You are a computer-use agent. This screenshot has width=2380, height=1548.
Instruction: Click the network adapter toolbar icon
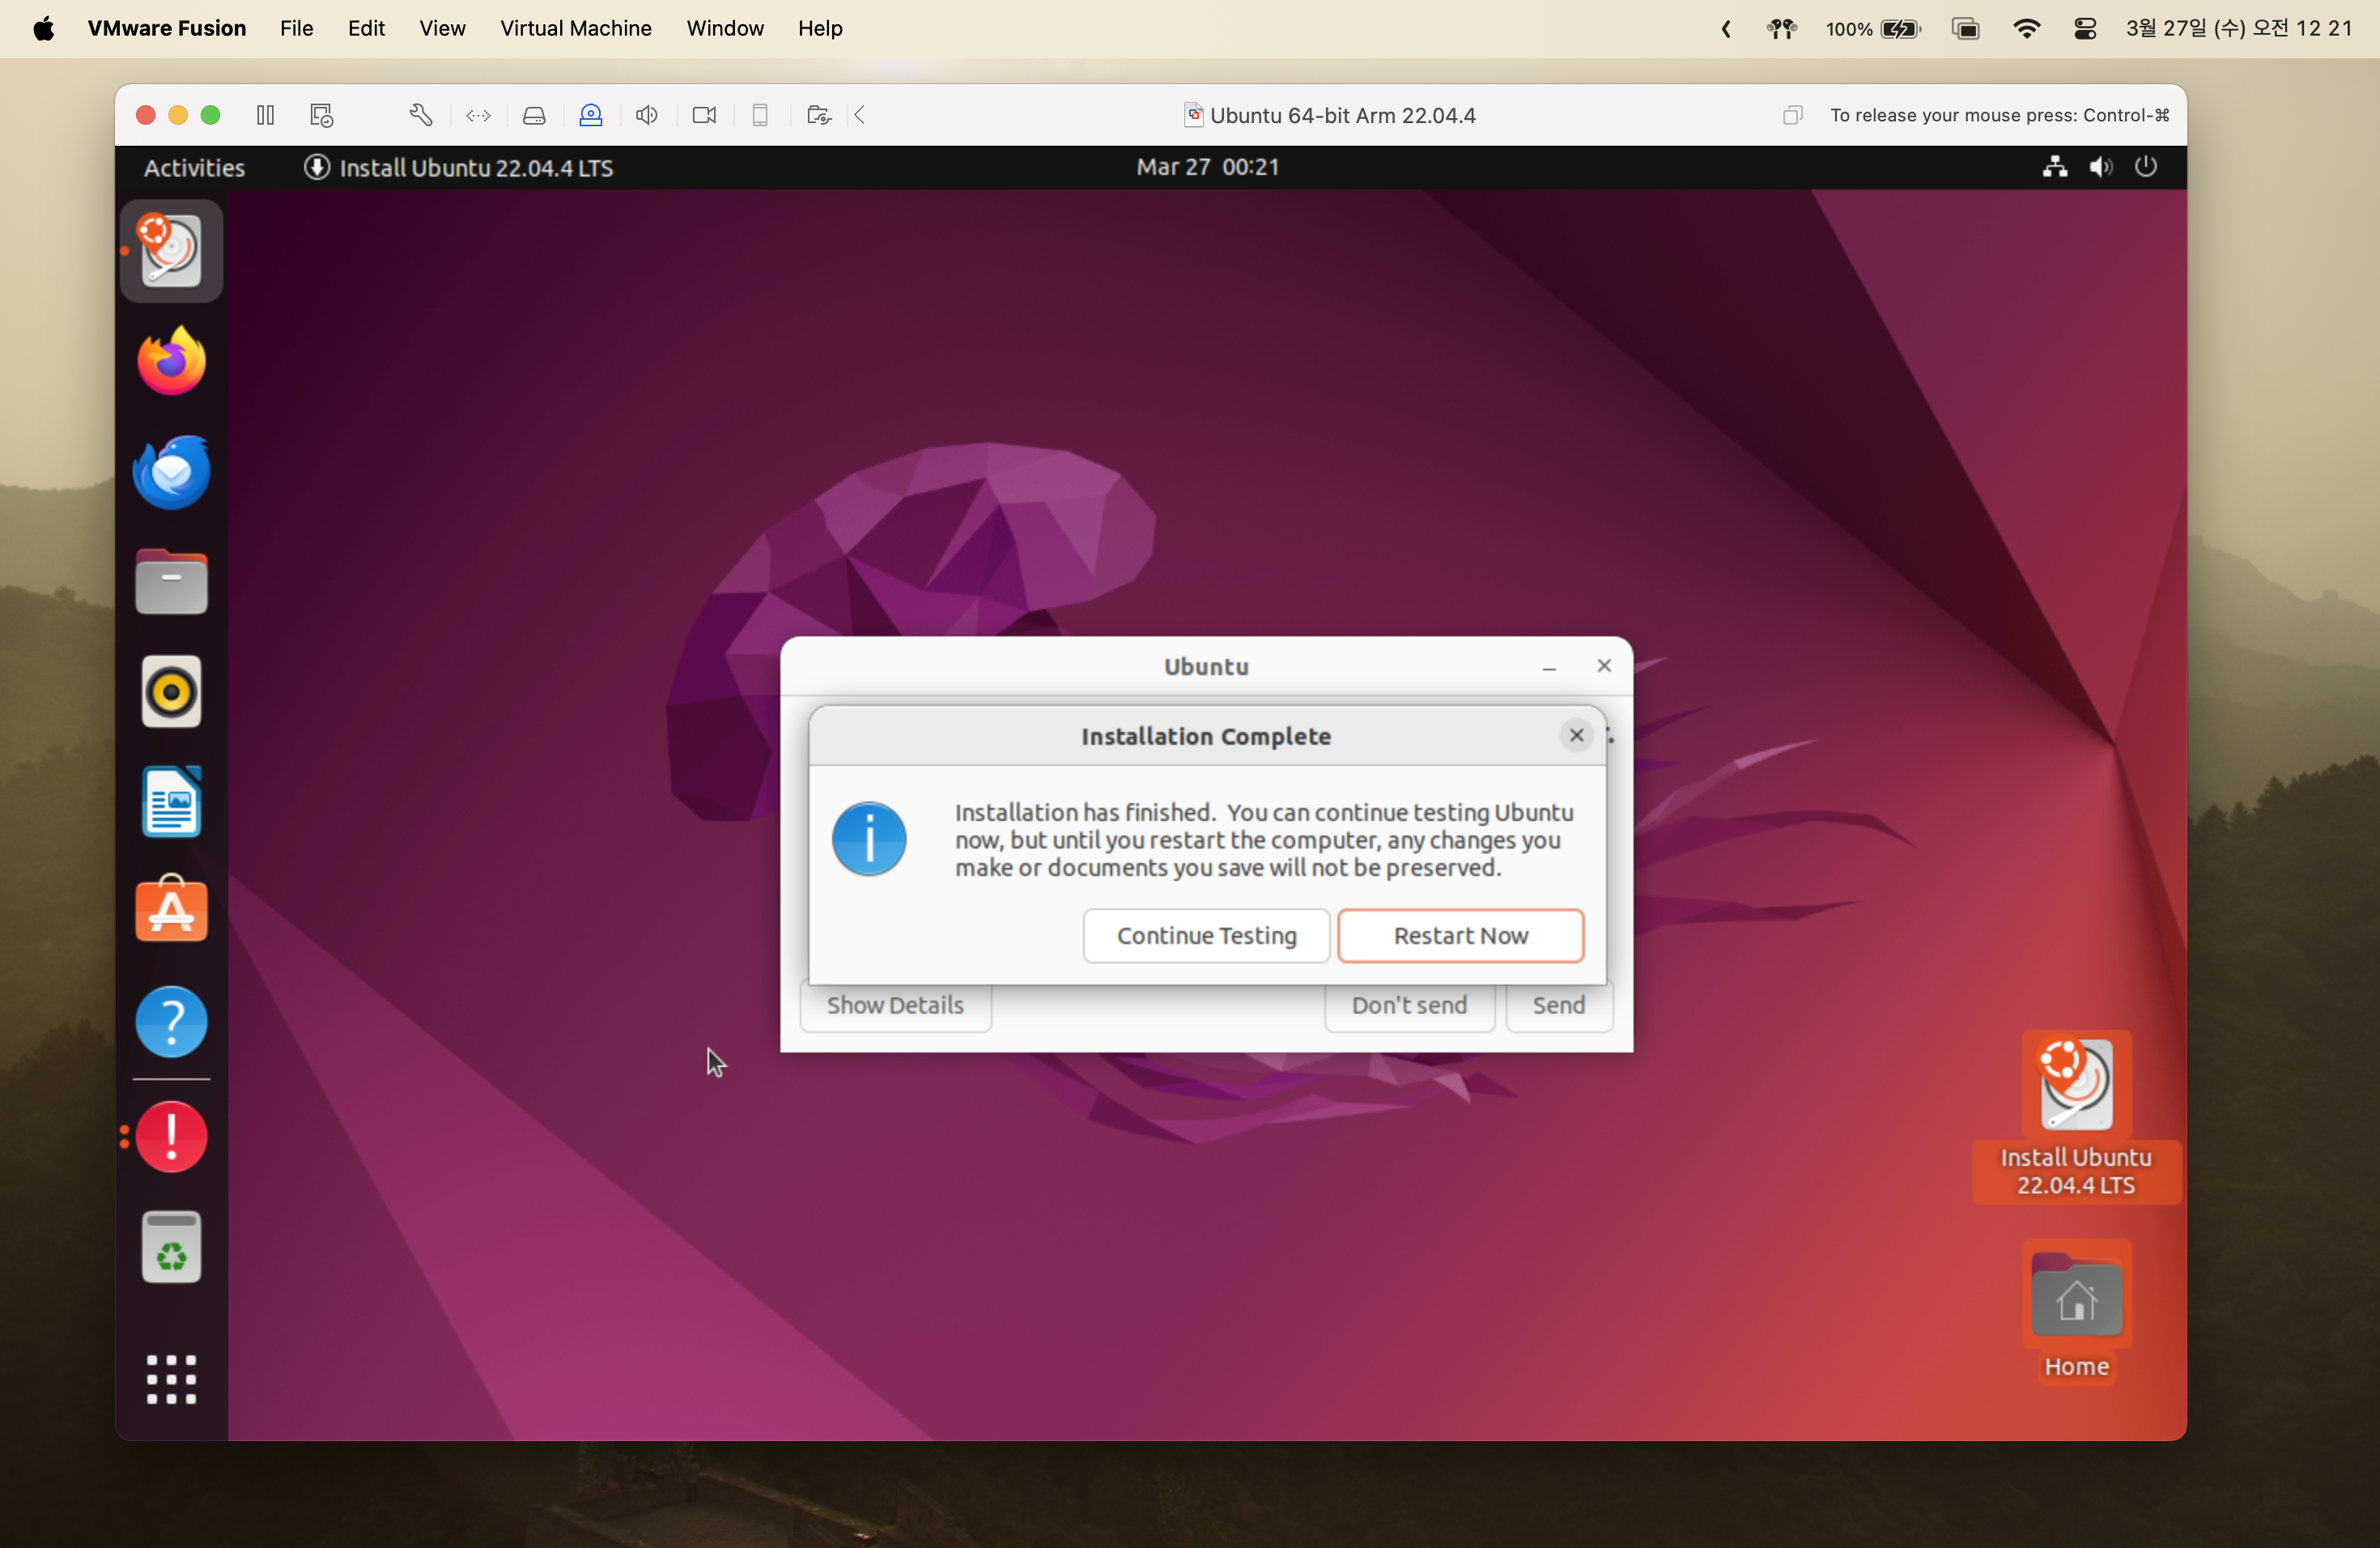(x=478, y=115)
